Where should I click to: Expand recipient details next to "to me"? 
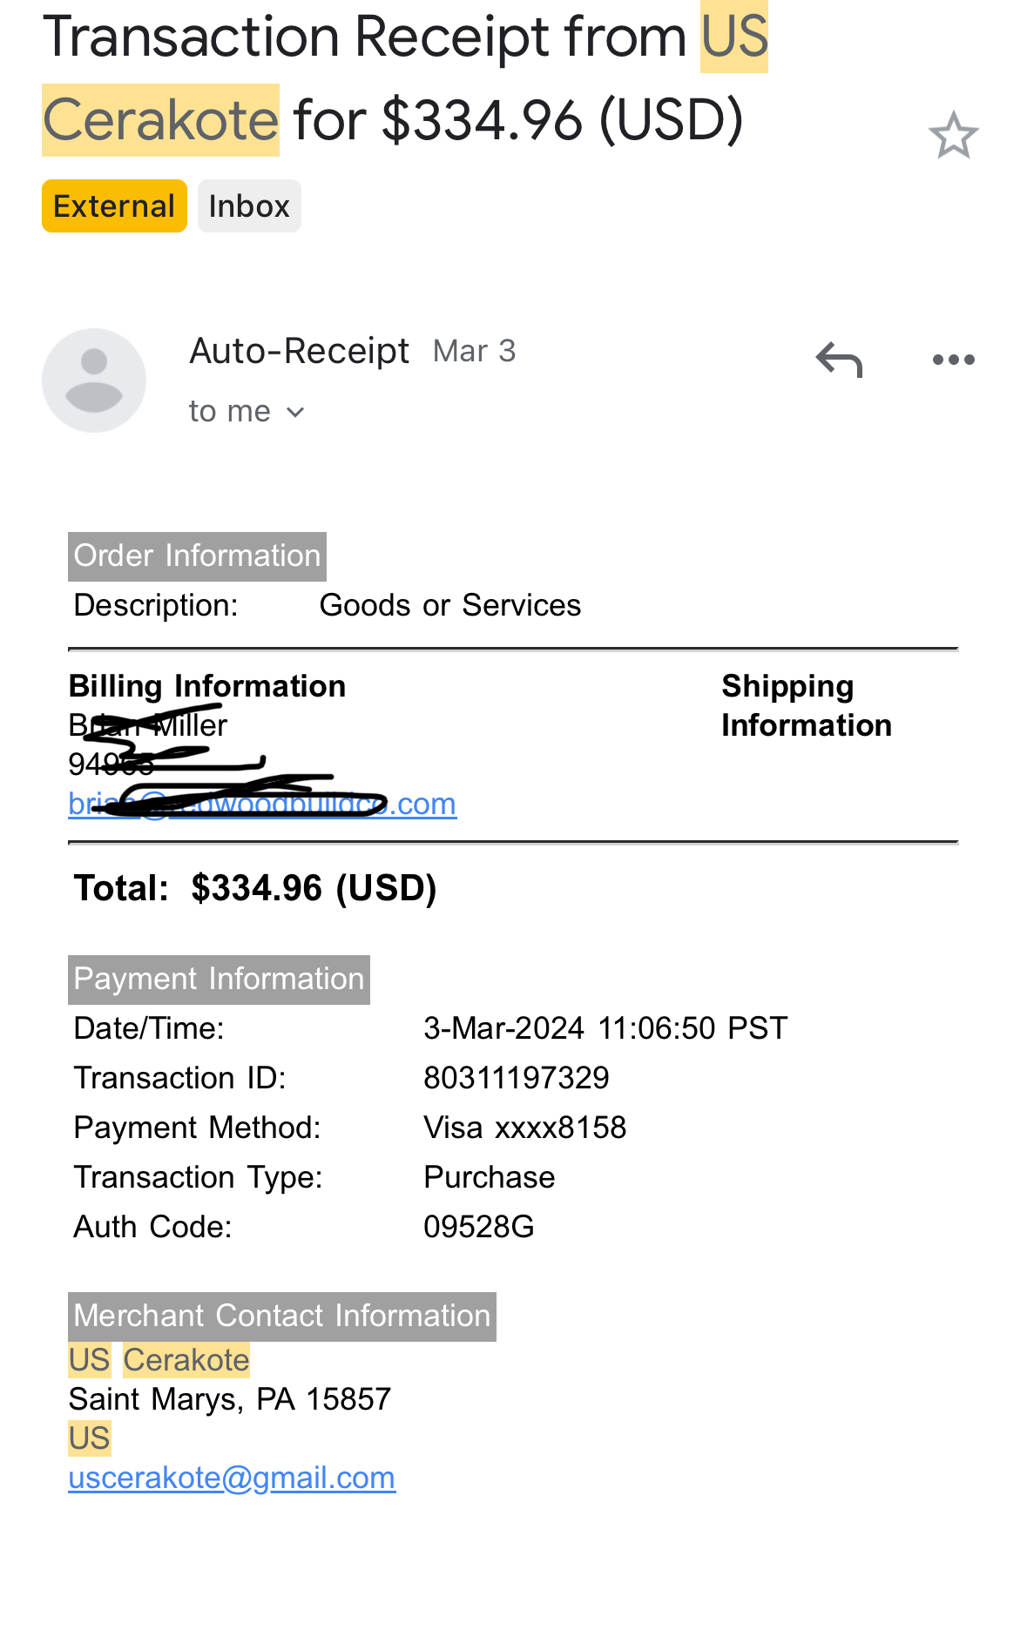295,412
